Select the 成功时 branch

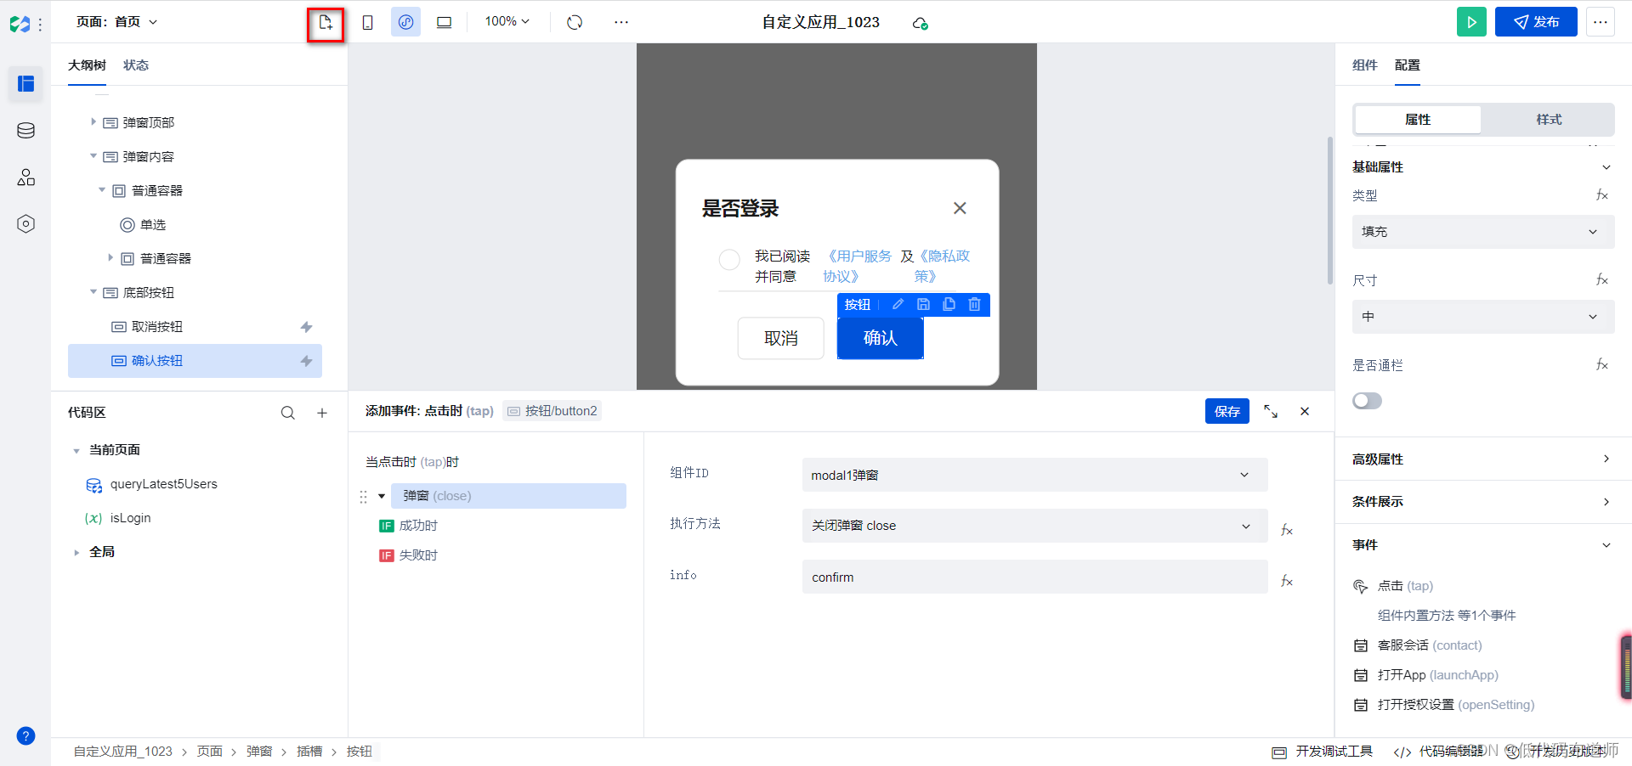(x=408, y=526)
